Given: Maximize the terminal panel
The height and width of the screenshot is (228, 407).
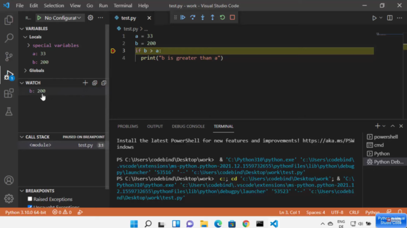Looking at the screenshot, I should [393, 126].
